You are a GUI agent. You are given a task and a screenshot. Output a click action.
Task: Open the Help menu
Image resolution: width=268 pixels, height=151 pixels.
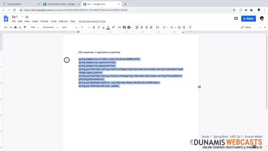(72, 21)
